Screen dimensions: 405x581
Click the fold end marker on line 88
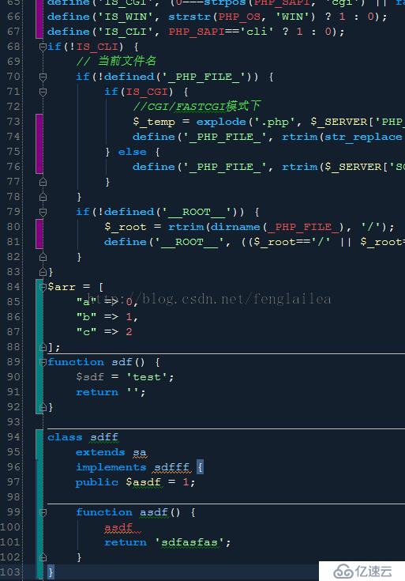click(x=43, y=347)
